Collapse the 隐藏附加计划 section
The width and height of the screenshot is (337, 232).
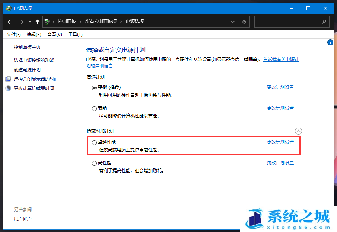(x=298, y=131)
